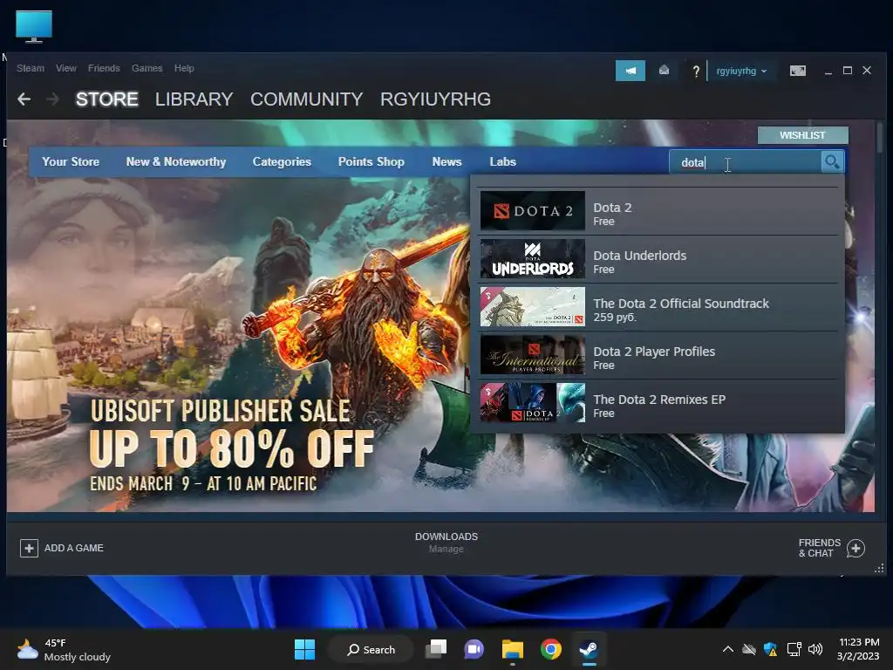Viewport: 893px width, 670px height.
Task: Open the Games menu
Action: [147, 68]
